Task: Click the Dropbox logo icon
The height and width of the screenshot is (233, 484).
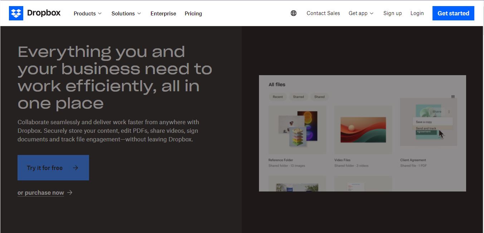Action: 16,13
